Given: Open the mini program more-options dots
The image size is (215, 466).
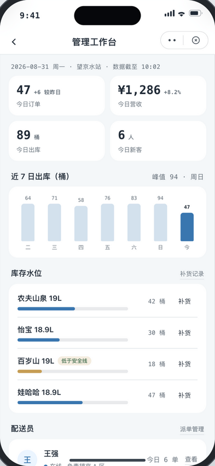Looking at the screenshot, I should point(172,40).
